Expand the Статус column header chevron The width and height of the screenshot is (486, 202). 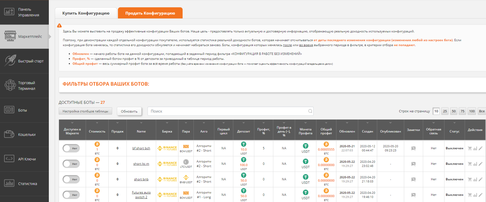454,123
